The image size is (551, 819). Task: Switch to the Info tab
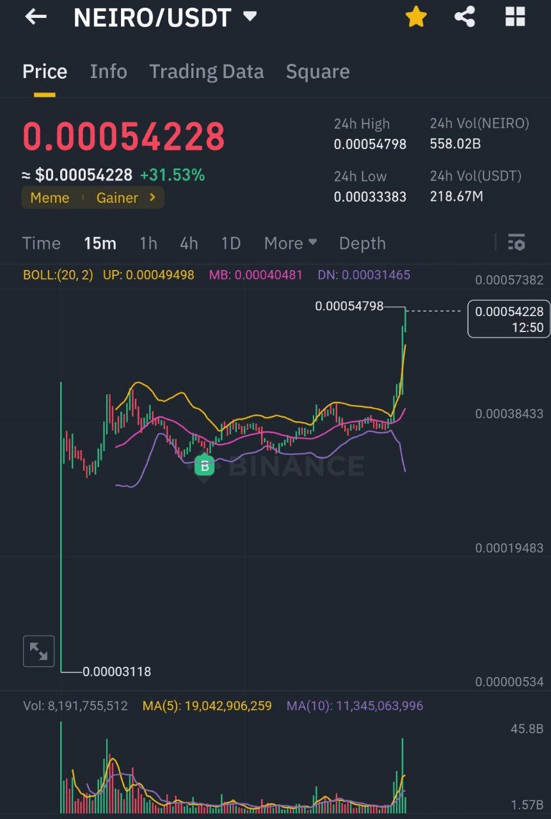108,71
